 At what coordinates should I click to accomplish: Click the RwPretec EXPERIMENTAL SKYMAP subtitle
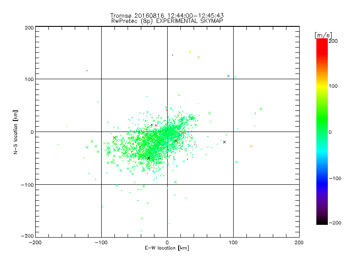(x=167, y=21)
